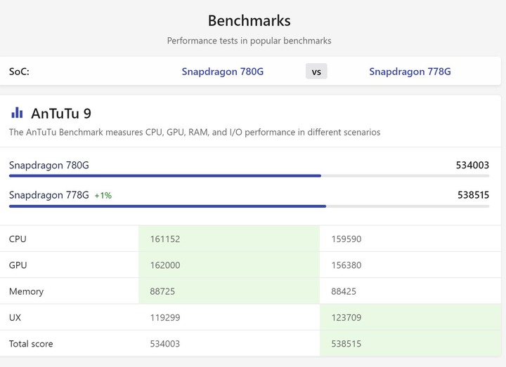Open the Snapdragon 780G link in SoC row

222,72
